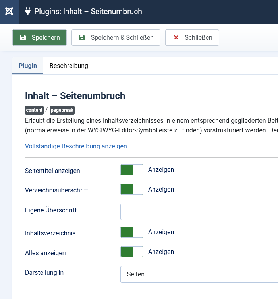Toggle the Seitentitel anzeigen switch

(x=132, y=170)
